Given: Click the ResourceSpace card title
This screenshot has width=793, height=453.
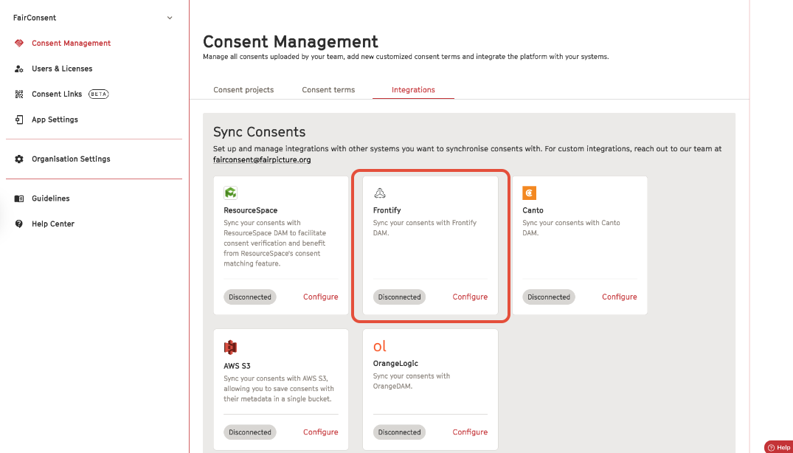Looking at the screenshot, I should tap(250, 210).
